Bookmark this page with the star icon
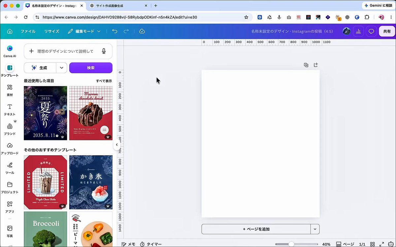 click(246, 17)
